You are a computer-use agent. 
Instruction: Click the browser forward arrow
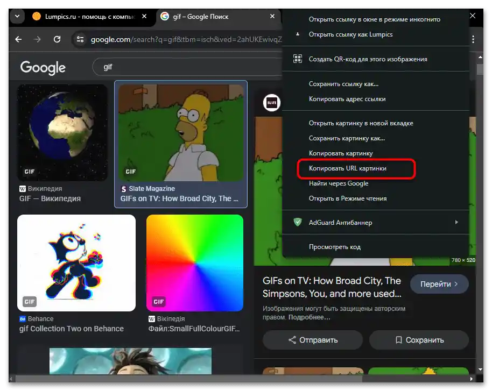[x=37, y=39]
